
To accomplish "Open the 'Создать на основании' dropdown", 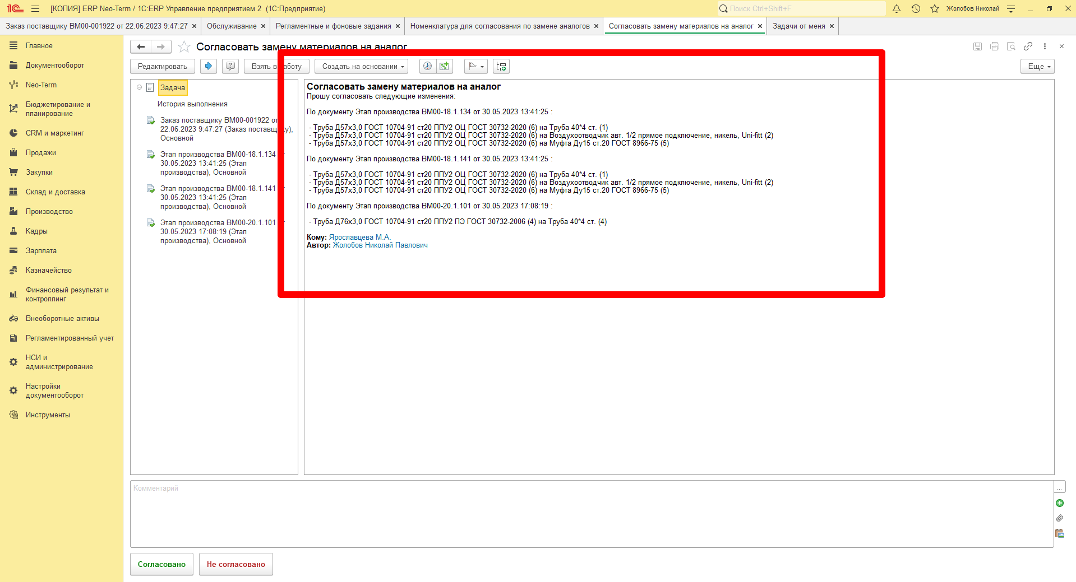I will [x=362, y=66].
